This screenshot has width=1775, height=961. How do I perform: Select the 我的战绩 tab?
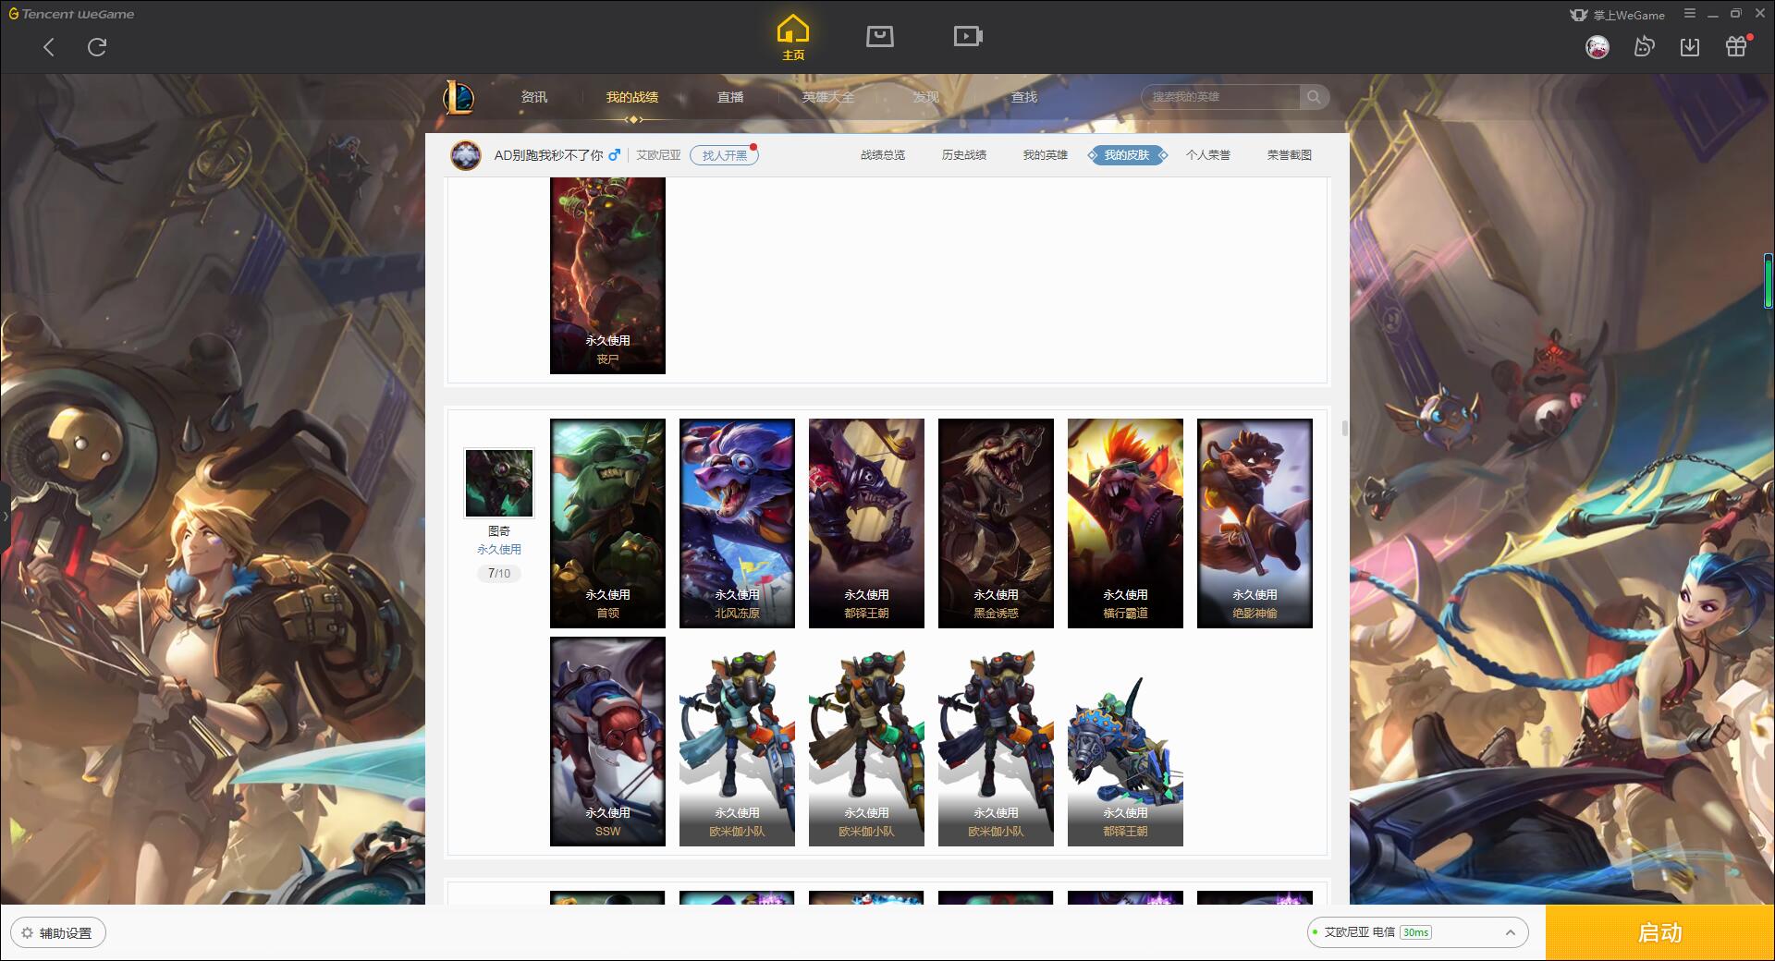[x=632, y=97]
